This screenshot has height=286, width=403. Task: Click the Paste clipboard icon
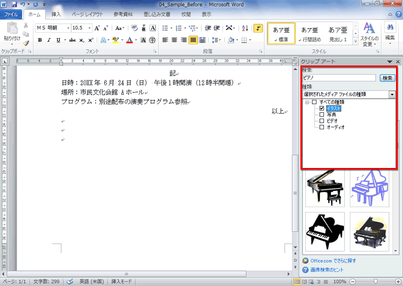[x=12, y=28]
